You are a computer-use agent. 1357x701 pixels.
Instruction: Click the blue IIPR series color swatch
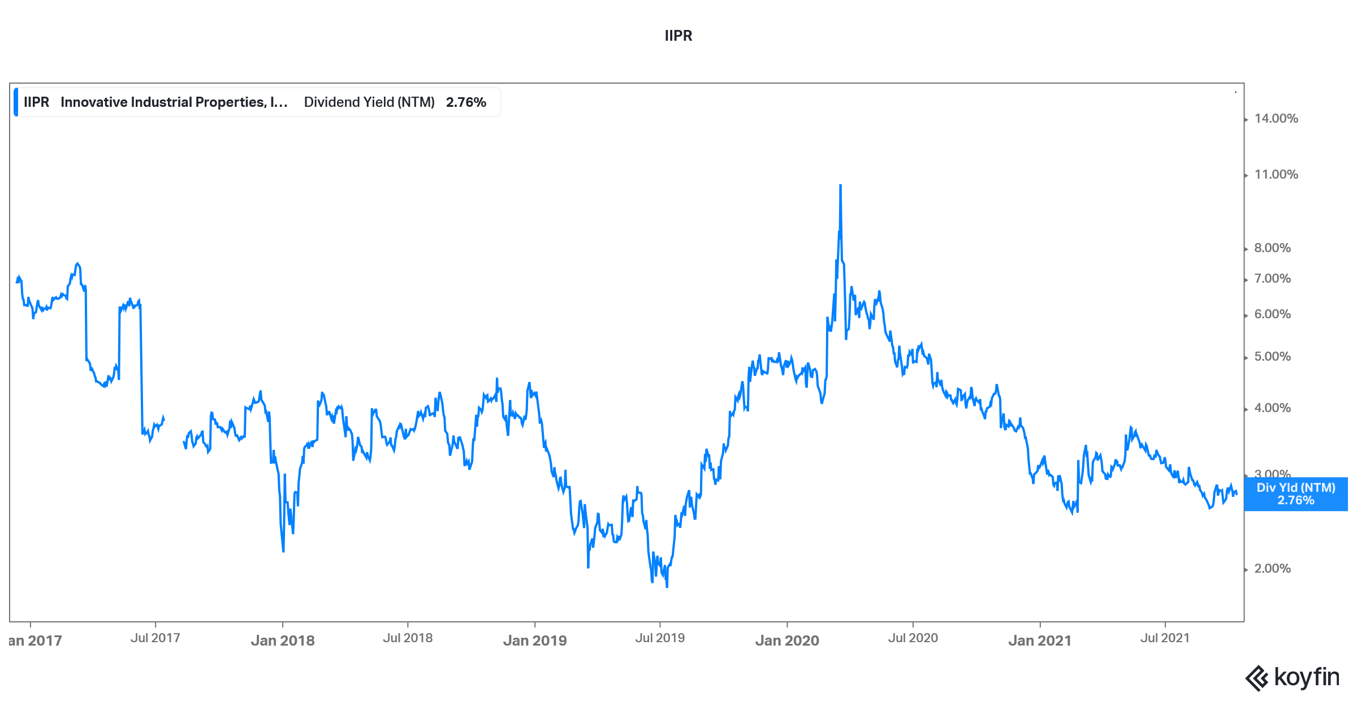pos(16,102)
